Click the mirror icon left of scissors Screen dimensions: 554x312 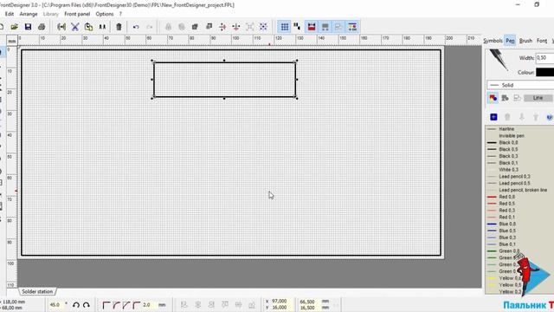[61, 27]
